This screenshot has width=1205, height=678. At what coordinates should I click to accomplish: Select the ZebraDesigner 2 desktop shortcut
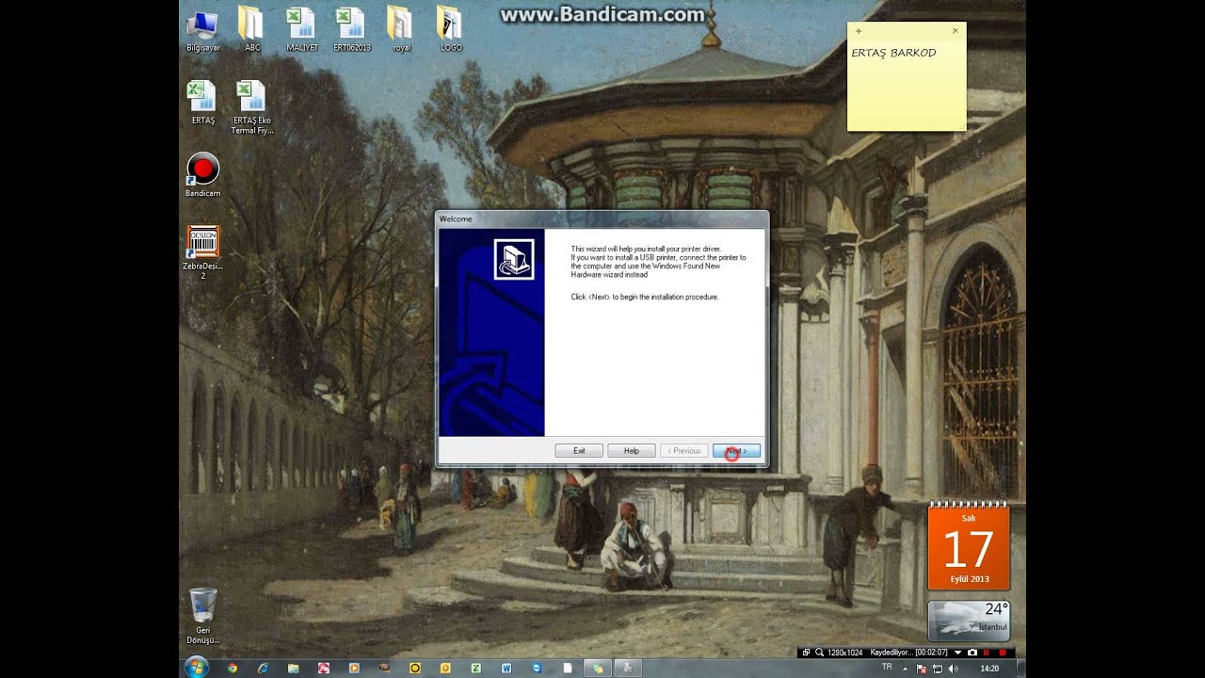click(x=202, y=252)
